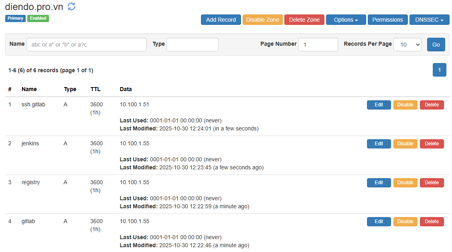Viewport: 452px width, 252px height.
Task: Open the Options dropdown menu
Action: (x=346, y=20)
